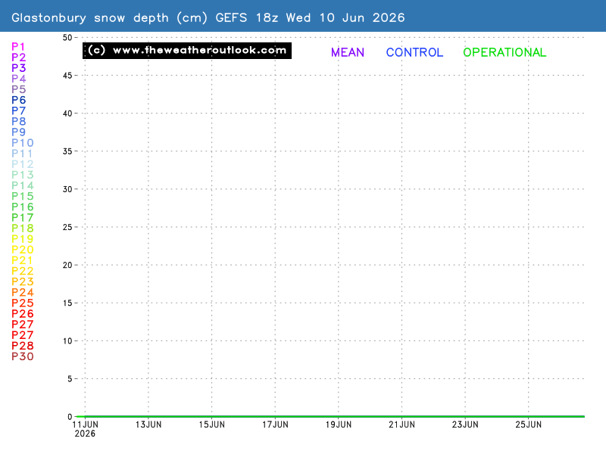
Task: Click the OPERATIONAL legend label
Action: click(504, 52)
